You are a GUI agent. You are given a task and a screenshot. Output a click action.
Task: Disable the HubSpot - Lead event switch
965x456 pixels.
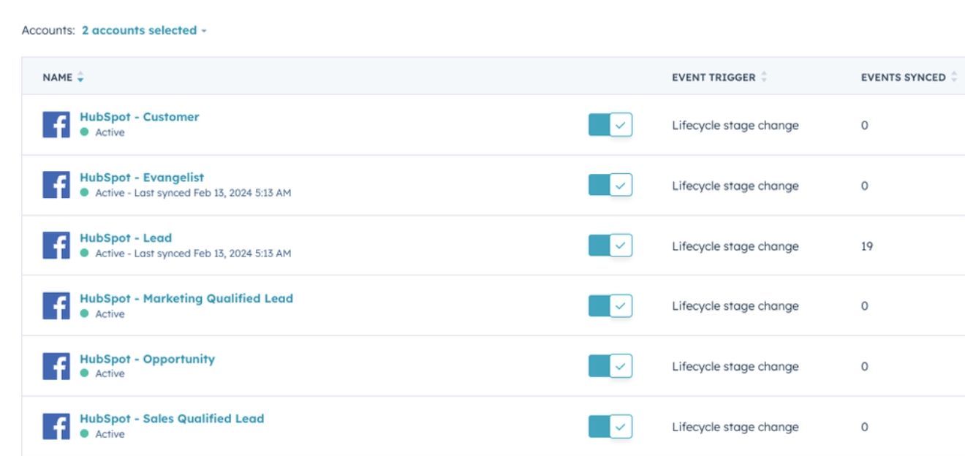pos(610,246)
